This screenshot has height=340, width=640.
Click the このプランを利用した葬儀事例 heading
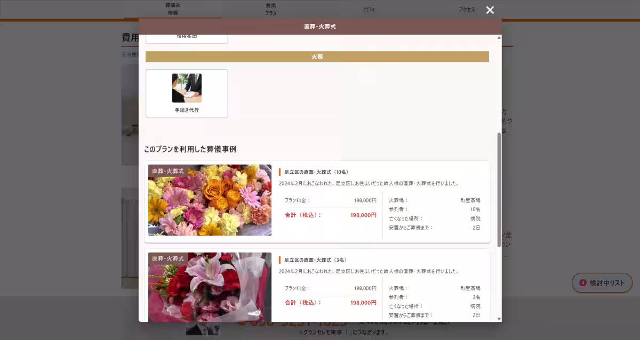[x=190, y=149]
